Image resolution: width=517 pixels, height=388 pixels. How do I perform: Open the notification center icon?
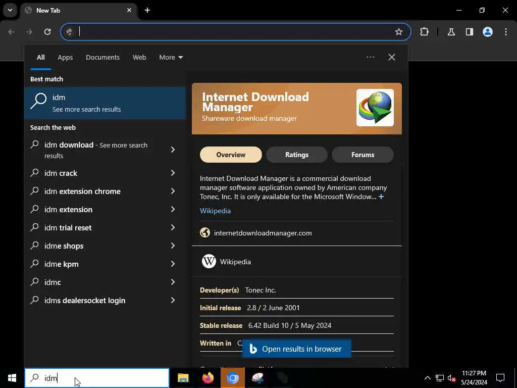click(500, 378)
